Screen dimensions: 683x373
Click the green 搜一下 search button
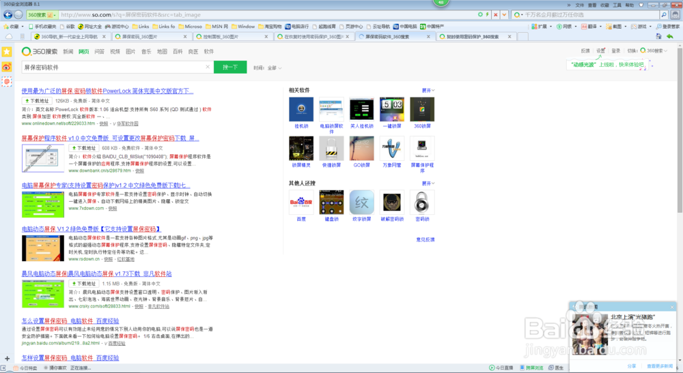pos(230,67)
